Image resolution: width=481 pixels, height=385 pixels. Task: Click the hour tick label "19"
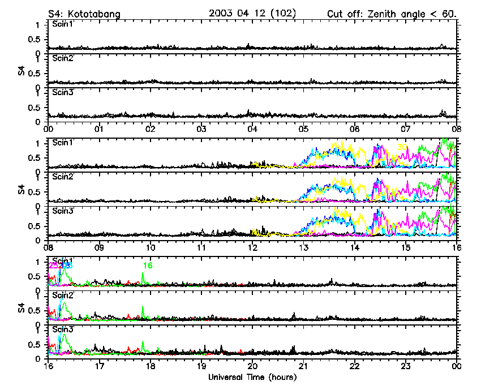(201, 366)
